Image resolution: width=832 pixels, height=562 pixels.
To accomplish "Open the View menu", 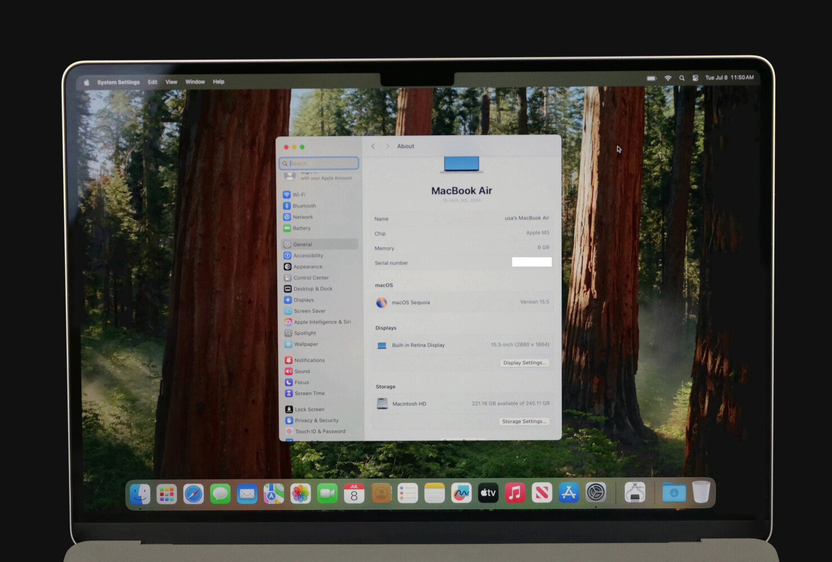I will 171,82.
